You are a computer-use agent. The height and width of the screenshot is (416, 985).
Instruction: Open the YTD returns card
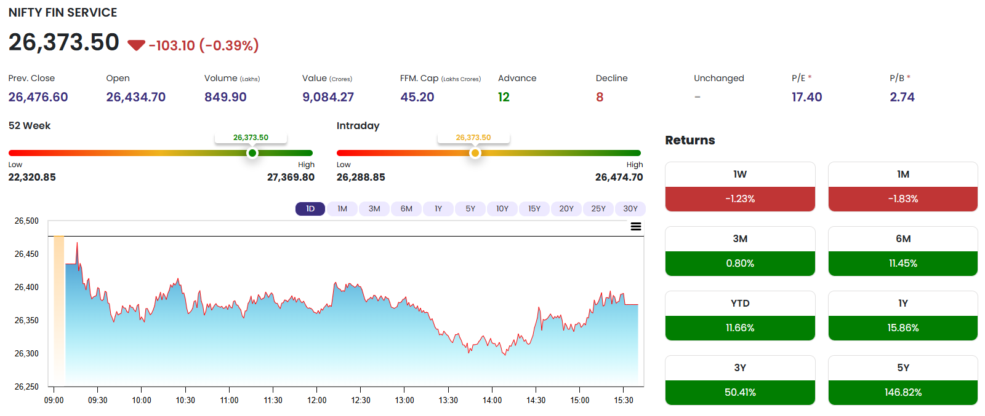click(x=740, y=316)
